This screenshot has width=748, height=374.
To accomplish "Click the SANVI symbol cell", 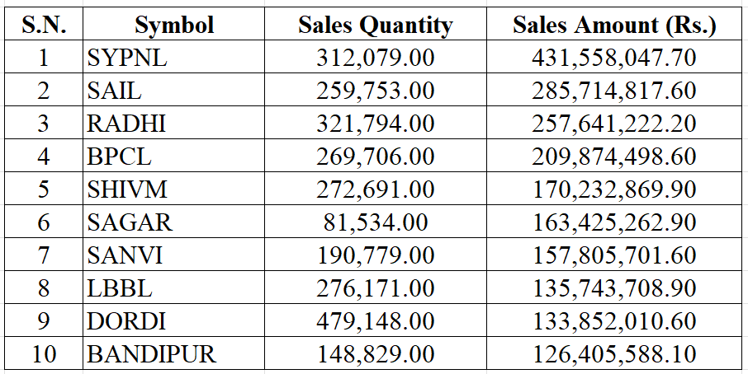I will click(x=125, y=255).
